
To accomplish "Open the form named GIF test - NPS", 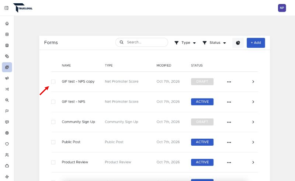I will pyautogui.click(x=73, y=102).
